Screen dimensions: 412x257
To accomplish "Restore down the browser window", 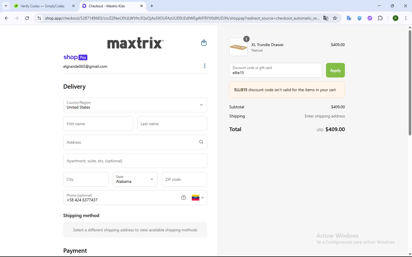I will (392, 6).
